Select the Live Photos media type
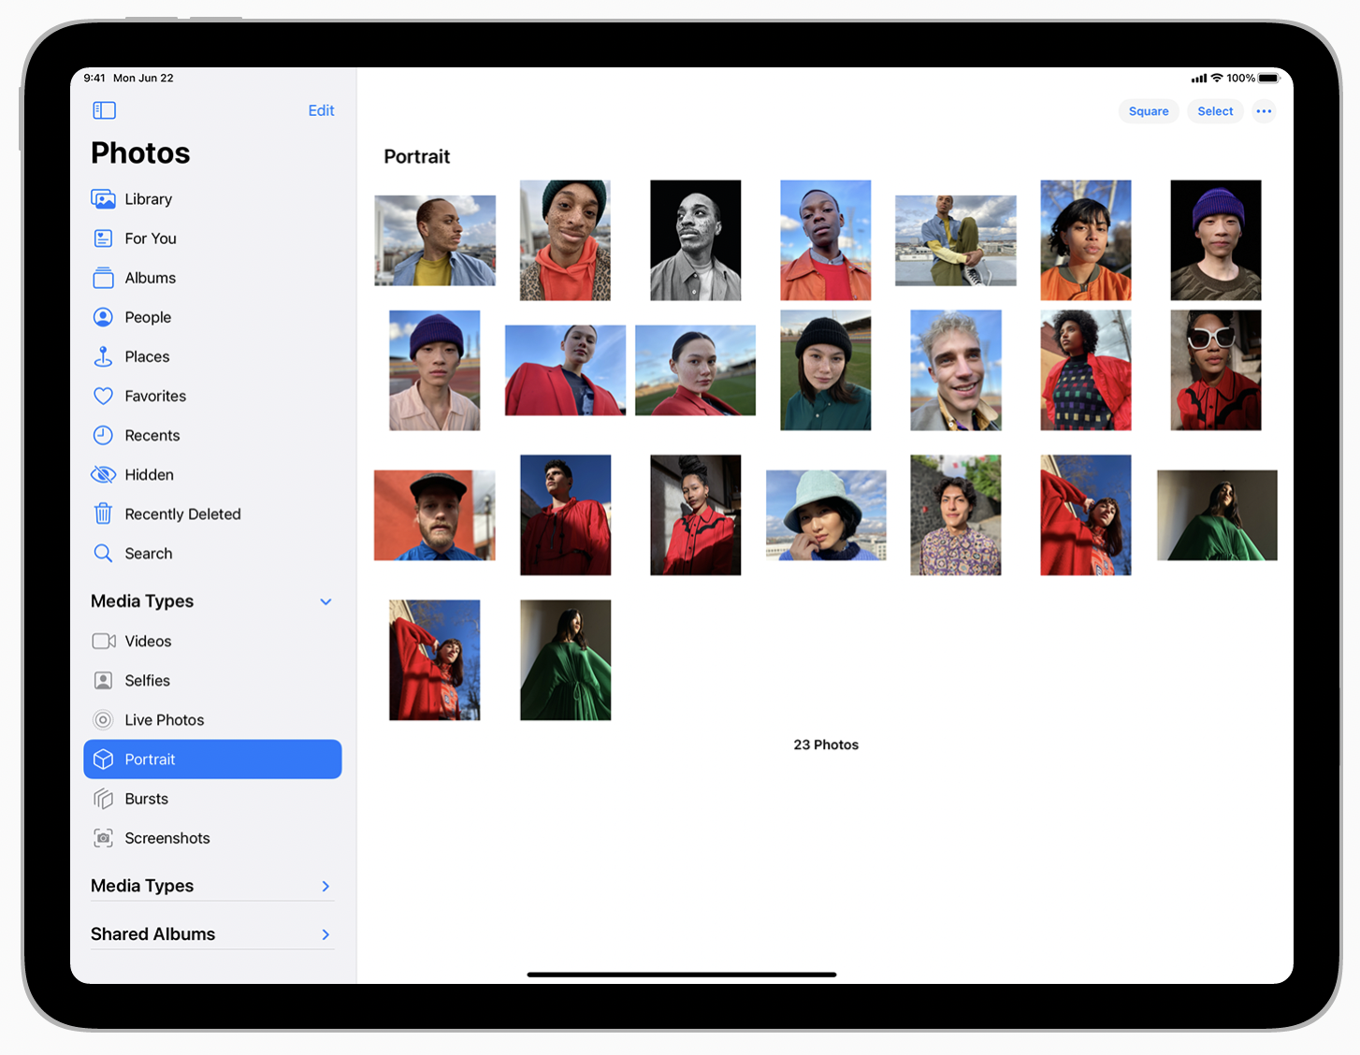 pos(212,720)
